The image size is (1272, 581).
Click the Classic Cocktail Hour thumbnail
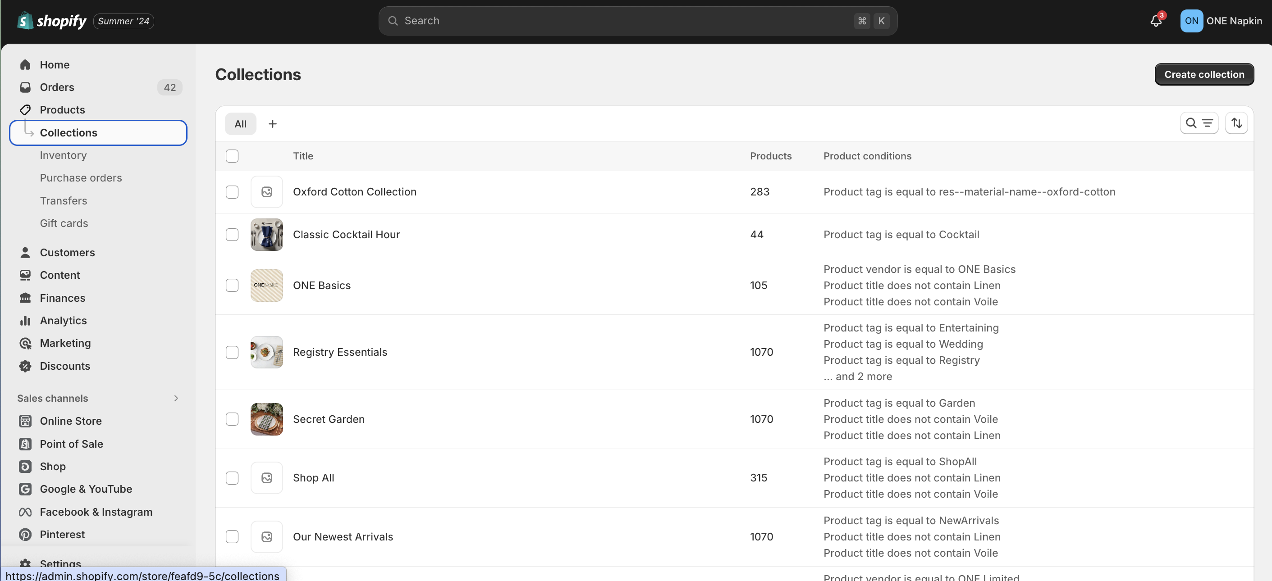tap(266, 235)
